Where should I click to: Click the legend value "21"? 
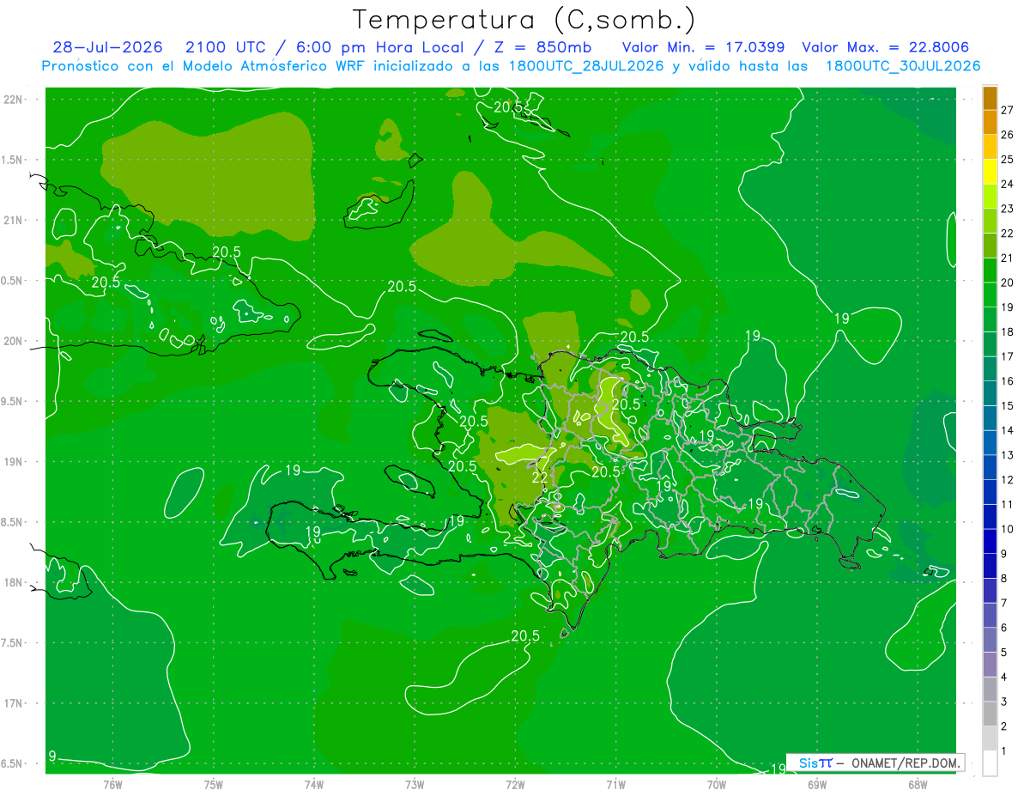1007,258
